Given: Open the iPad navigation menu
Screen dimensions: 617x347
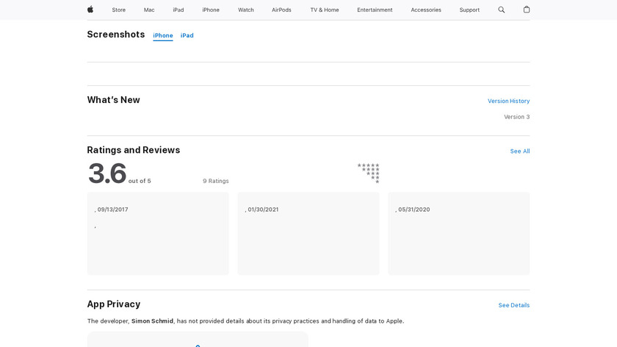Looking at the screenshot, I should click(178, 10).
